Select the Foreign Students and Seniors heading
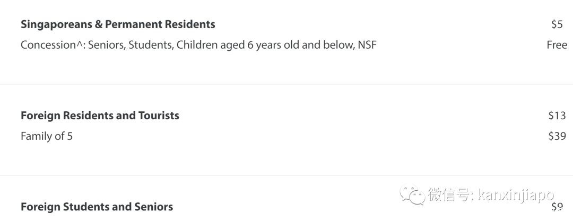573x222 pixels. (x=97, y=207)
